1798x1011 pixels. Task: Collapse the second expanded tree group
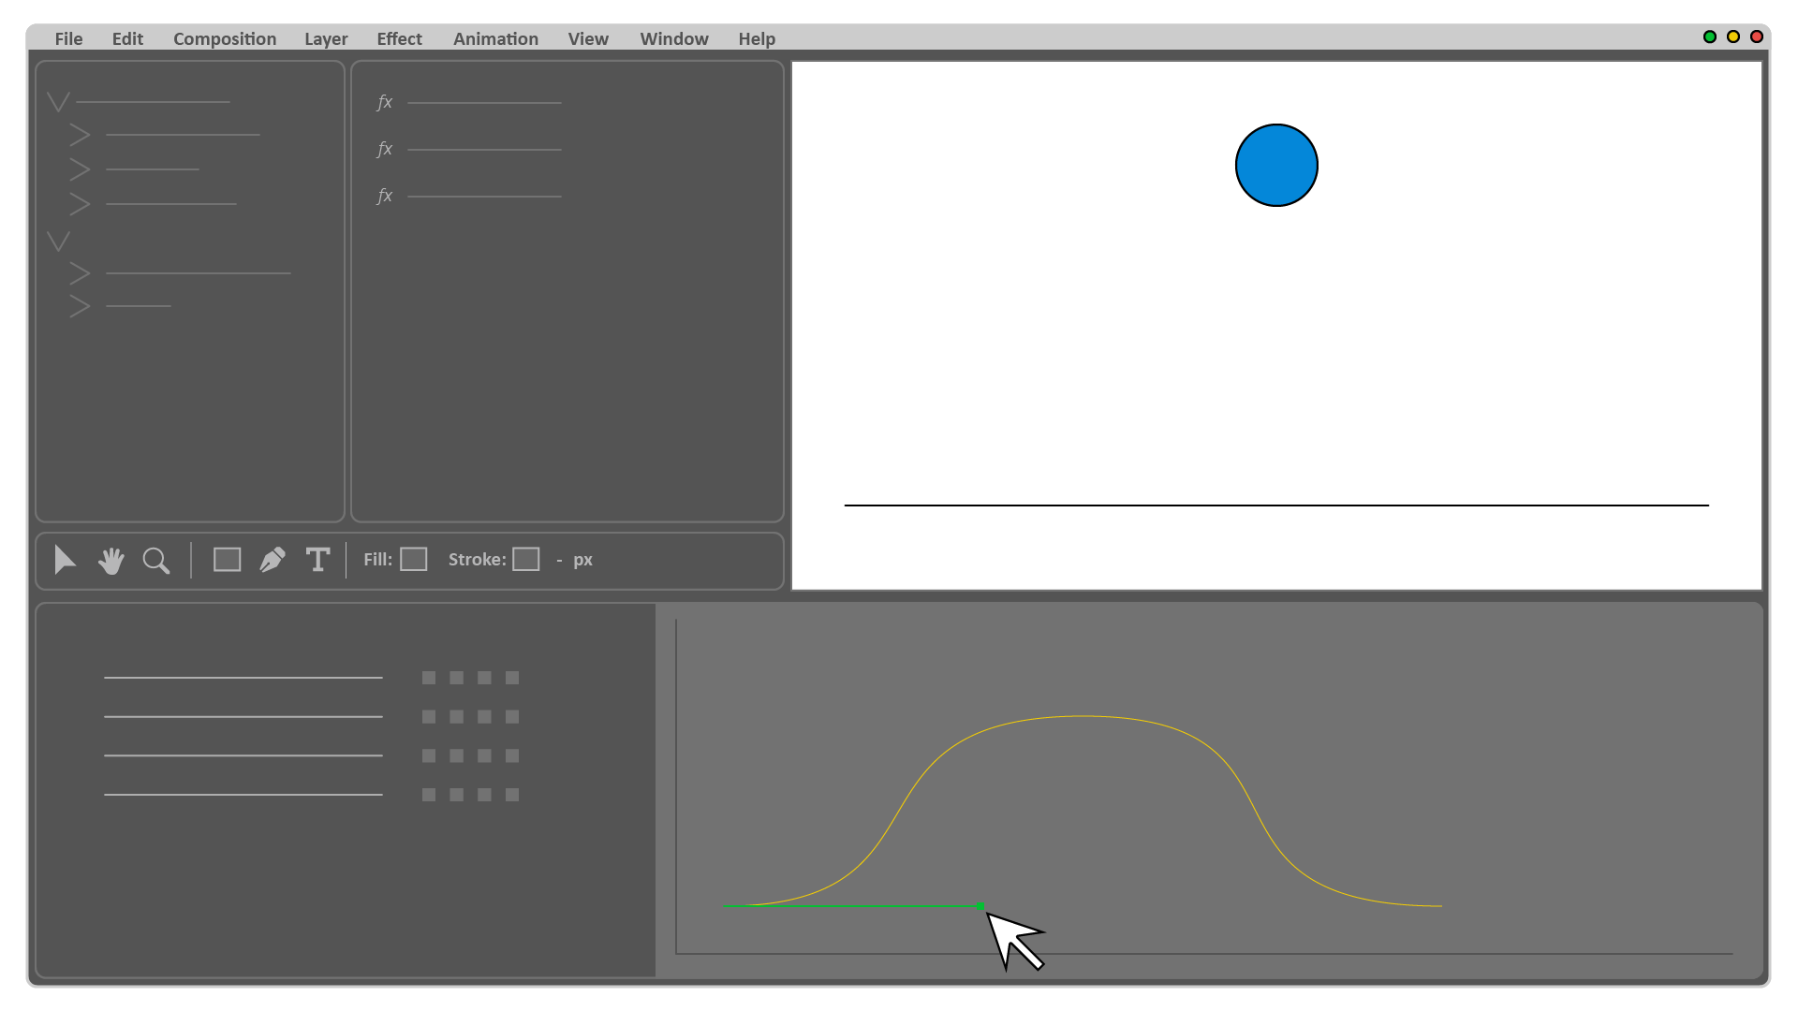[x=58, y=242]
